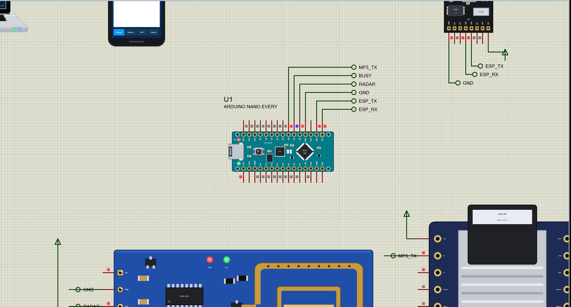The height and width of the screenshot is (307, 571).
Task: Click the red PWR LED on radar board
Action: (x=210, y=260)
